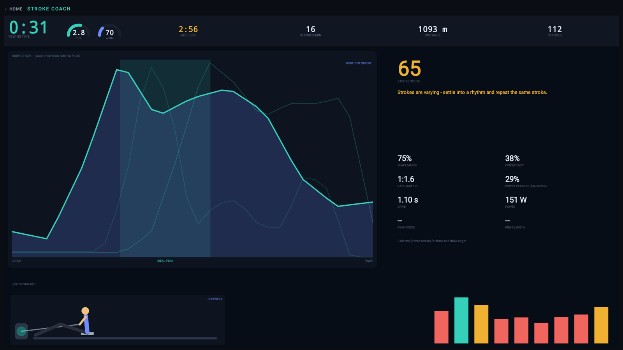Click the CATCH axis label
This screenshot has width=623, height=350.
pyautogui.click(x=16, y=261)
